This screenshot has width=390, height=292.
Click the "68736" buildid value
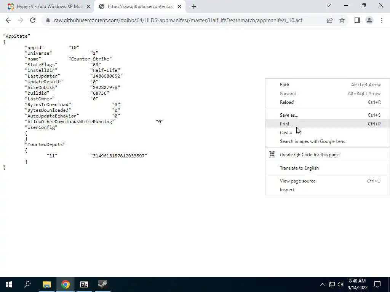[99, 93]
